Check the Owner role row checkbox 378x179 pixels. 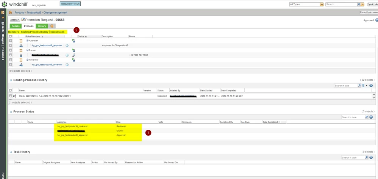10,50
